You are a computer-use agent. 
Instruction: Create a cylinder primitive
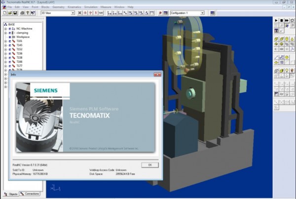point(287,39)
